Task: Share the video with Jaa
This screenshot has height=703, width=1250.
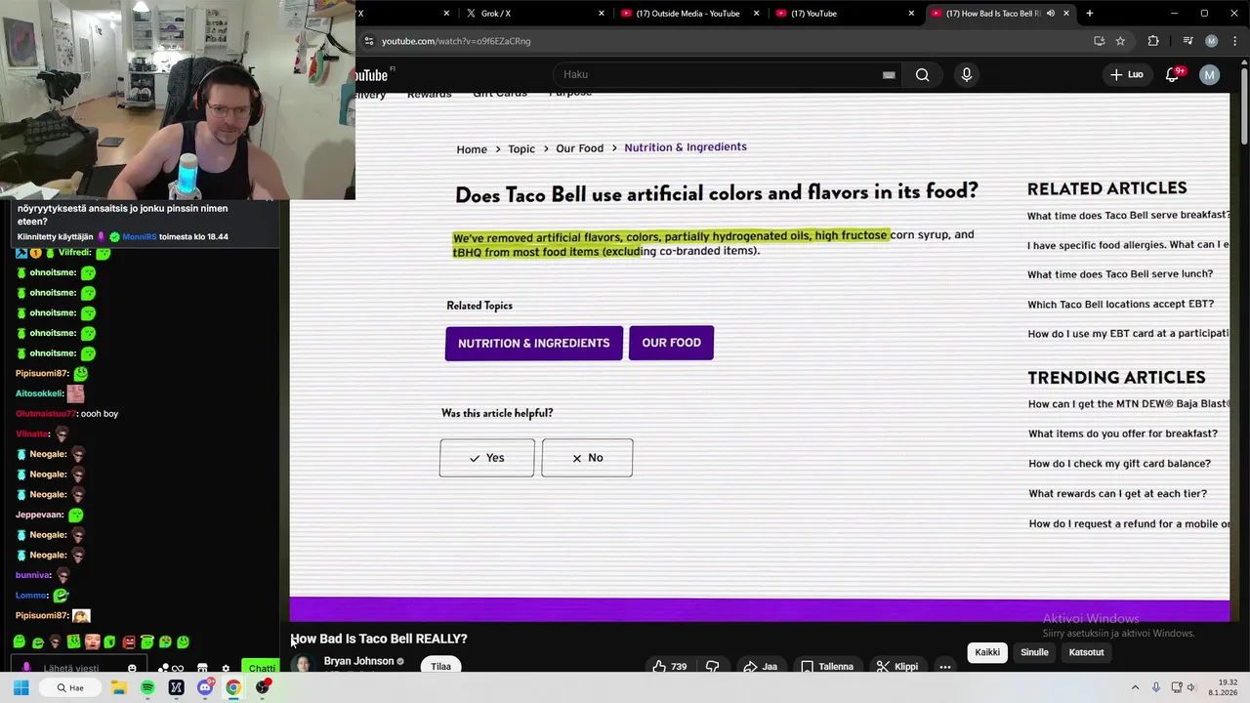Action: [760, 667]
